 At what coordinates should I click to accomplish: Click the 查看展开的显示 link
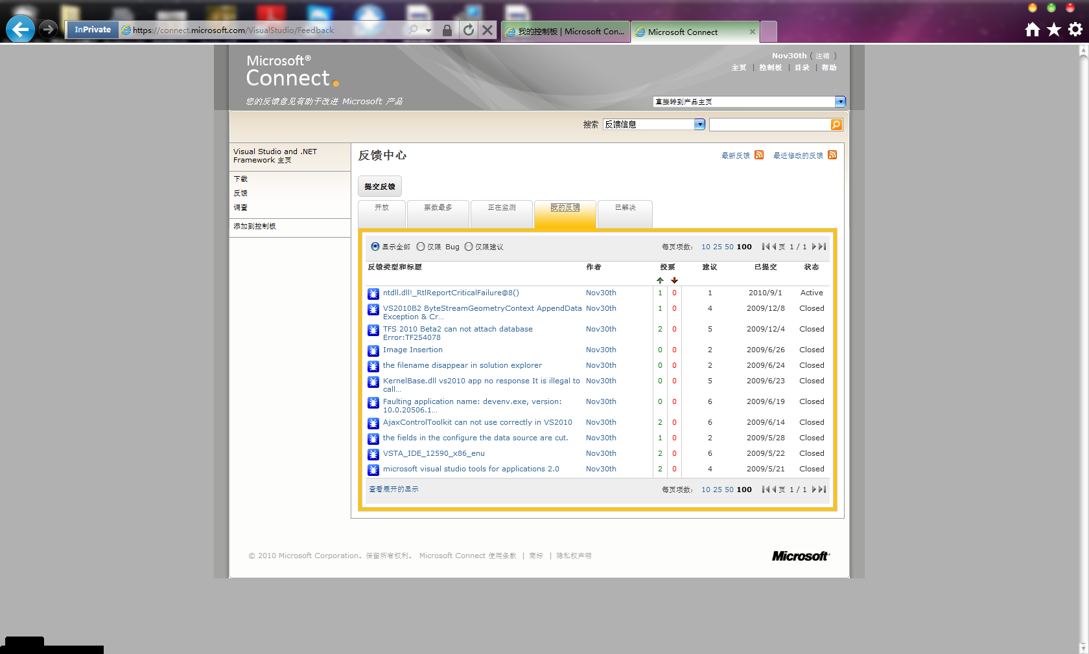click(393, 489)
